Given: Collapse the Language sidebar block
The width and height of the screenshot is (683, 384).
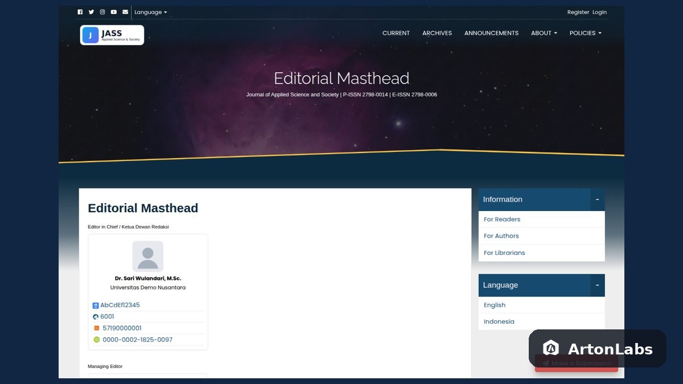Looking at the screenshot, I should [597, 285].
